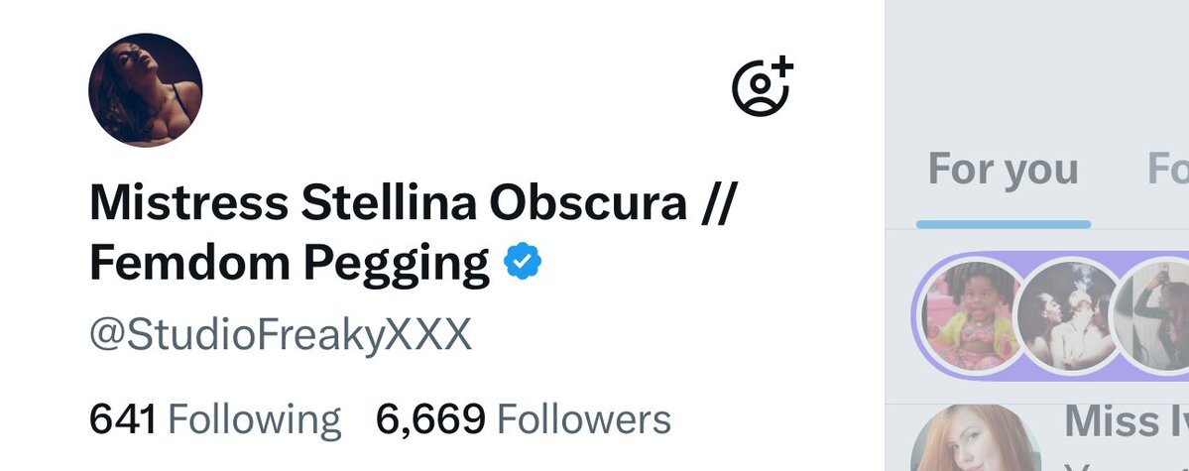Open the middle fleet avatar in purple bar
1189x471 pixels.
tap(1067, 315)
